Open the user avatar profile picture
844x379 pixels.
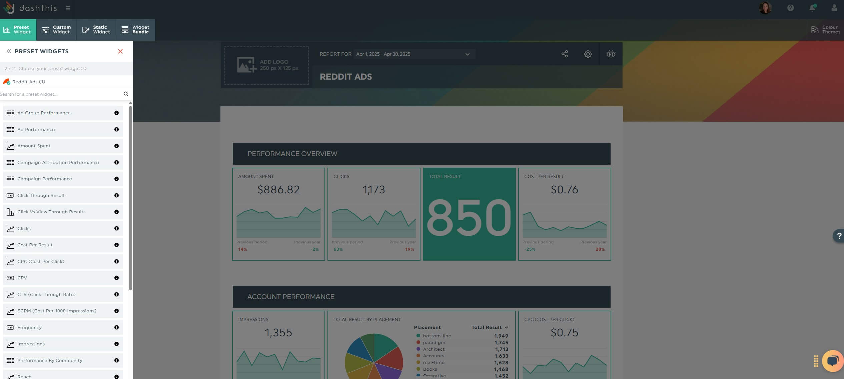coord(765,8)
